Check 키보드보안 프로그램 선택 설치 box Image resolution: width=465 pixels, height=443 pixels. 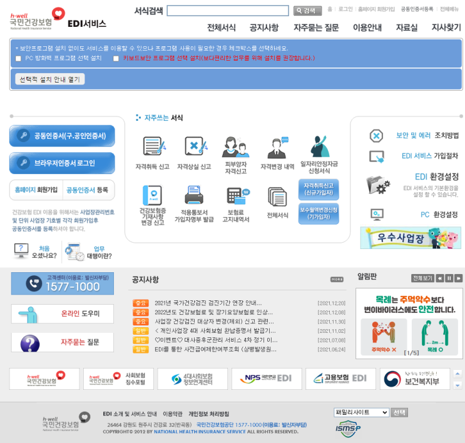pyautogui.click(x=116, y=58)
